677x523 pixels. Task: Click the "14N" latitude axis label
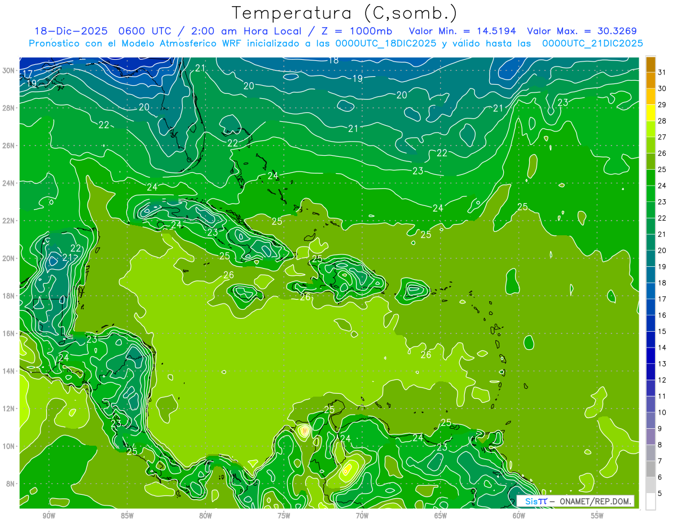[x=8, y=371]
